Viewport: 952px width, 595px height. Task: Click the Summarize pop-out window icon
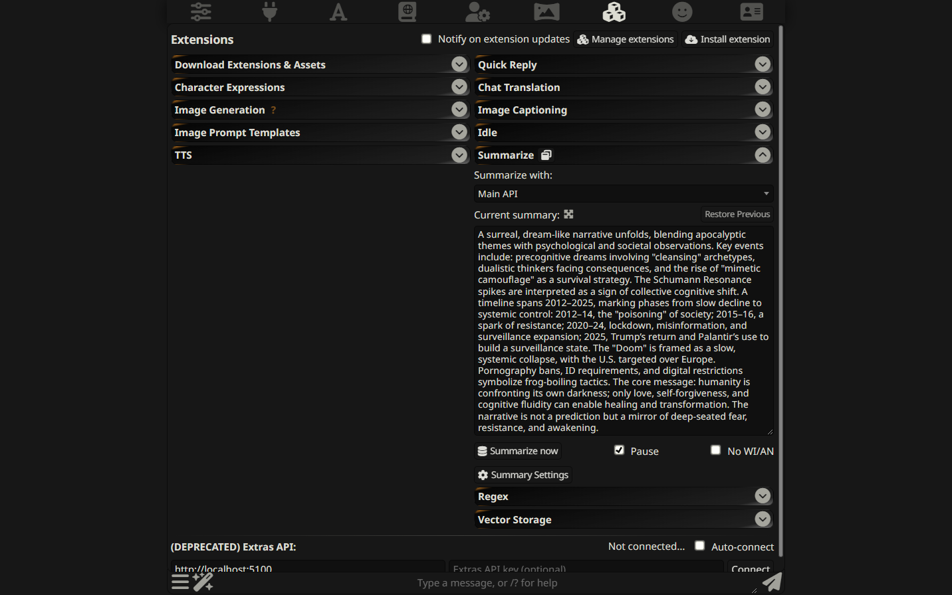pos(546,155)
